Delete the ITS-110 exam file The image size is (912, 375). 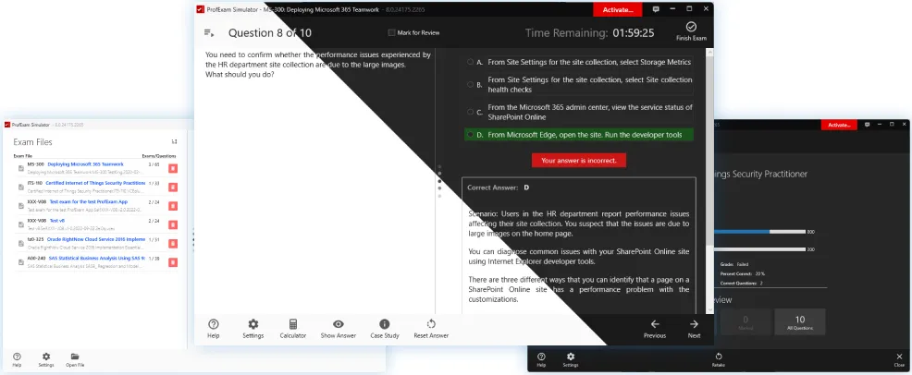pos(173,187)
